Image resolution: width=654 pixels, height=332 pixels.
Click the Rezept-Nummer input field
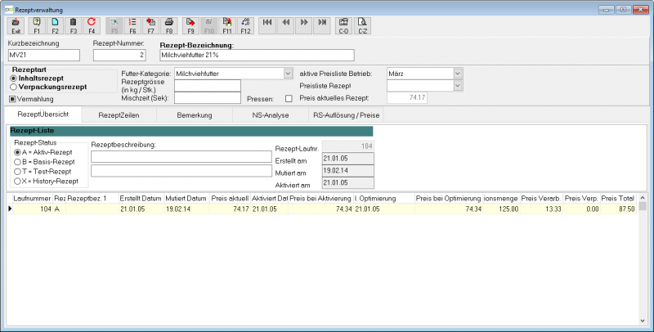(119, 55)
